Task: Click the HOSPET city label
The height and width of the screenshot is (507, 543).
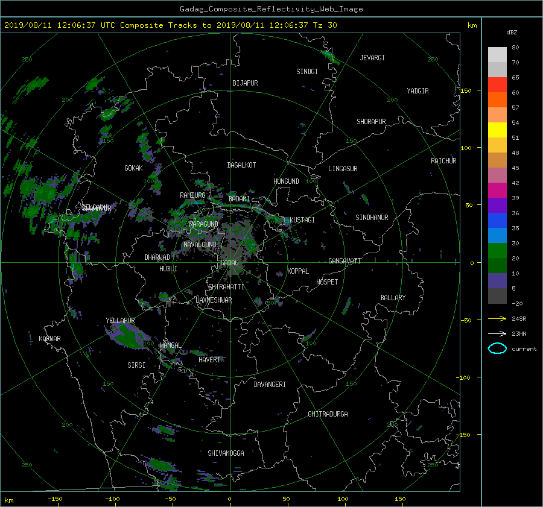Action: click(x=327, y=282)
